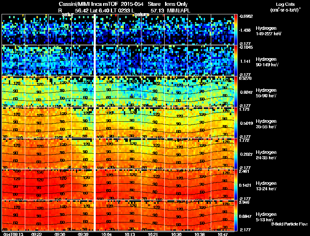
Task: Click the time axis label '10:04'
Action: (107, 234)
